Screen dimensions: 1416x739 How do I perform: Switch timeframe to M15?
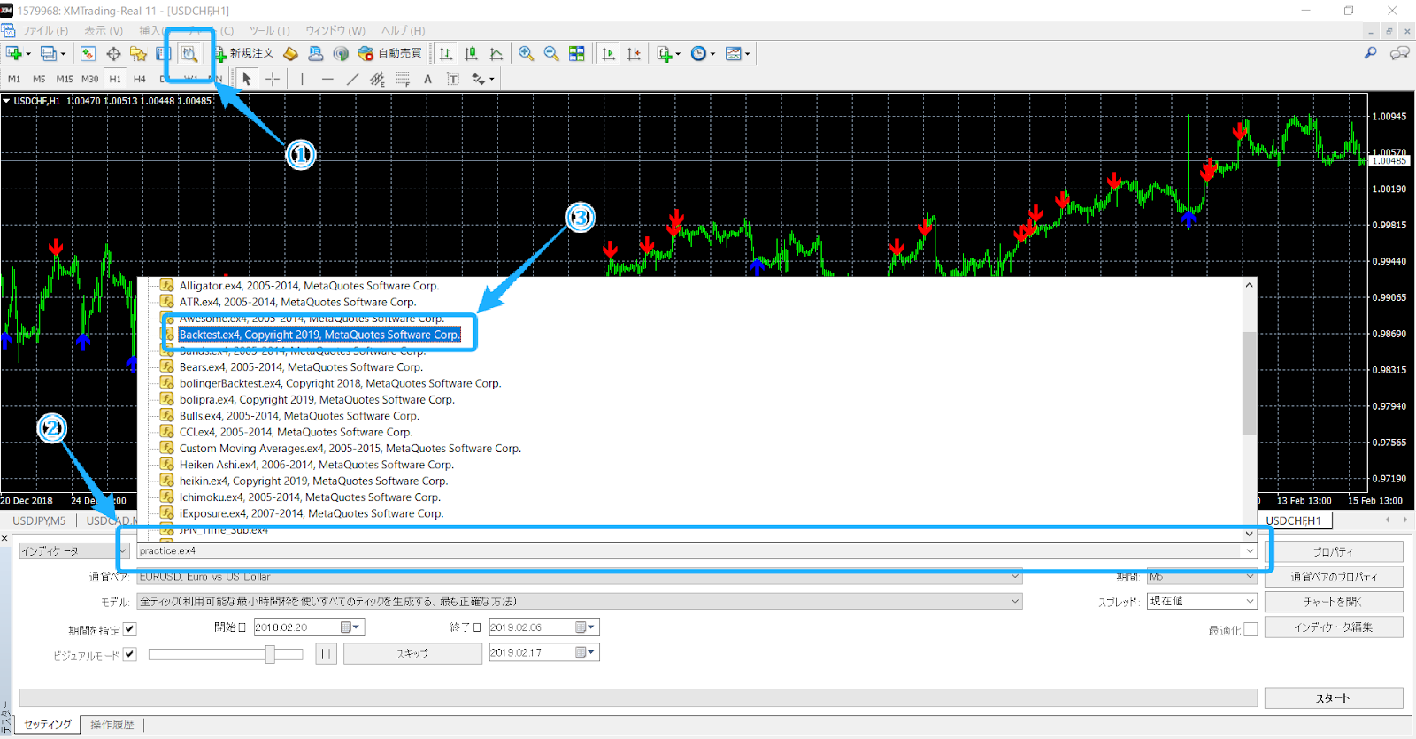pyautogui.click(x=65, y=79)
